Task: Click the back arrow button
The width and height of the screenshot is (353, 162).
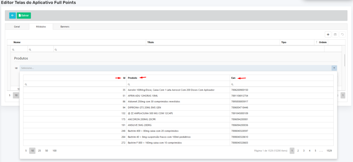Action: pyautogui.click(x=12, y=16)
